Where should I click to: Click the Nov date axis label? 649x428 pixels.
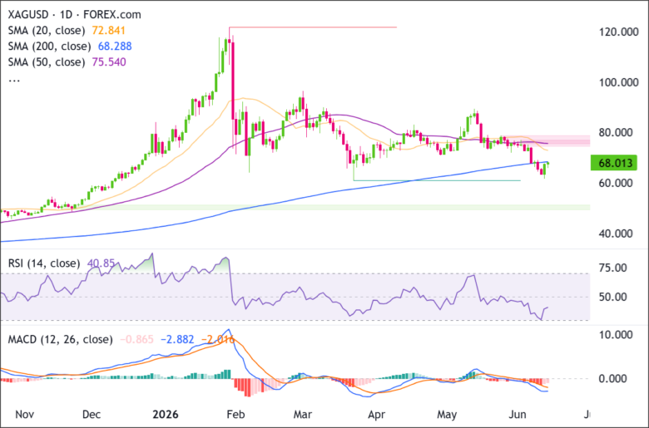[x=24, y=415]
